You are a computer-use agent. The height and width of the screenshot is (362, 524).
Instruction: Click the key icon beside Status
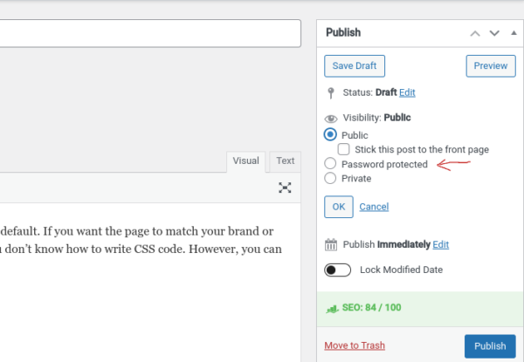(x=330, y=92)
